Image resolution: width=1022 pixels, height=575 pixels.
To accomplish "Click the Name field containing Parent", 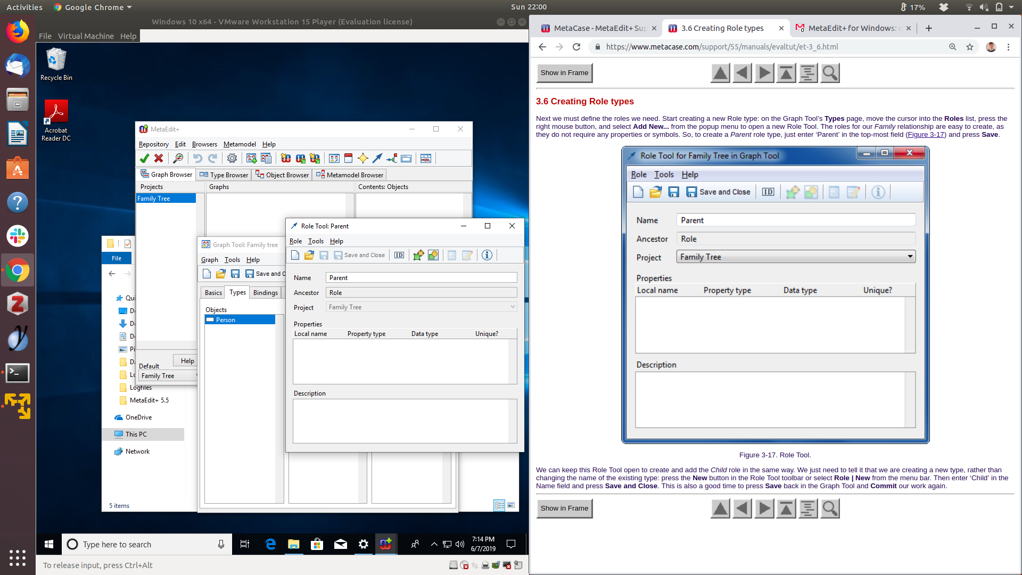I will [x=421, y=278].
